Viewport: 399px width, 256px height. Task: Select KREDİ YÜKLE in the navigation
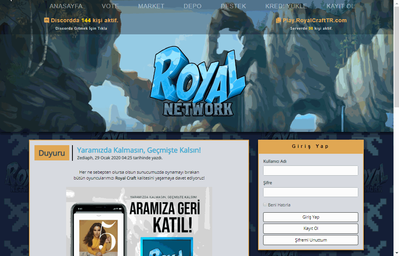click(286, 6)
